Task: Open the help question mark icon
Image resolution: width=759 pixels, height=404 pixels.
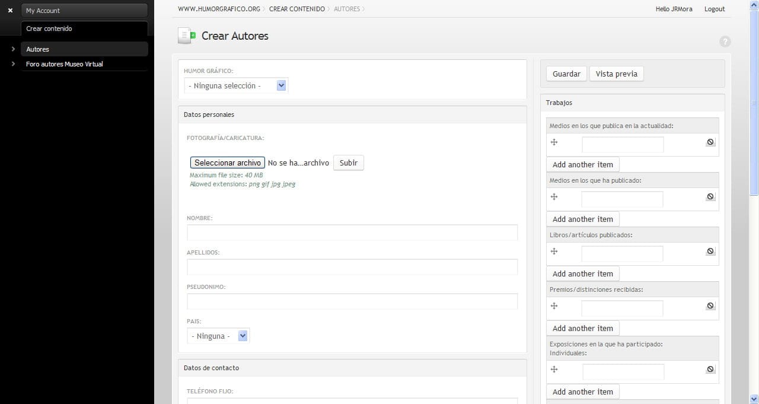Action: (x=725, y=42)
